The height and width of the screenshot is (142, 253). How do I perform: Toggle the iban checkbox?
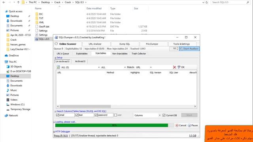click(x=77, y=115)
